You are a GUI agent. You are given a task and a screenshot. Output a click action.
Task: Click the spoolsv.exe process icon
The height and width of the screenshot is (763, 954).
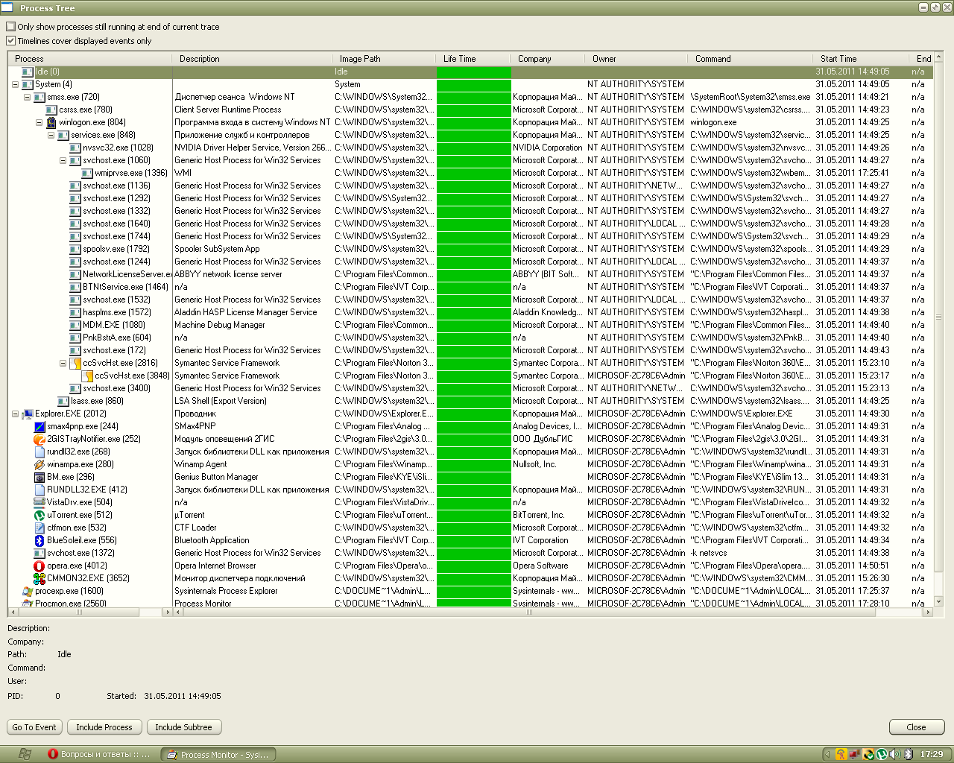(x=75, y=249)
